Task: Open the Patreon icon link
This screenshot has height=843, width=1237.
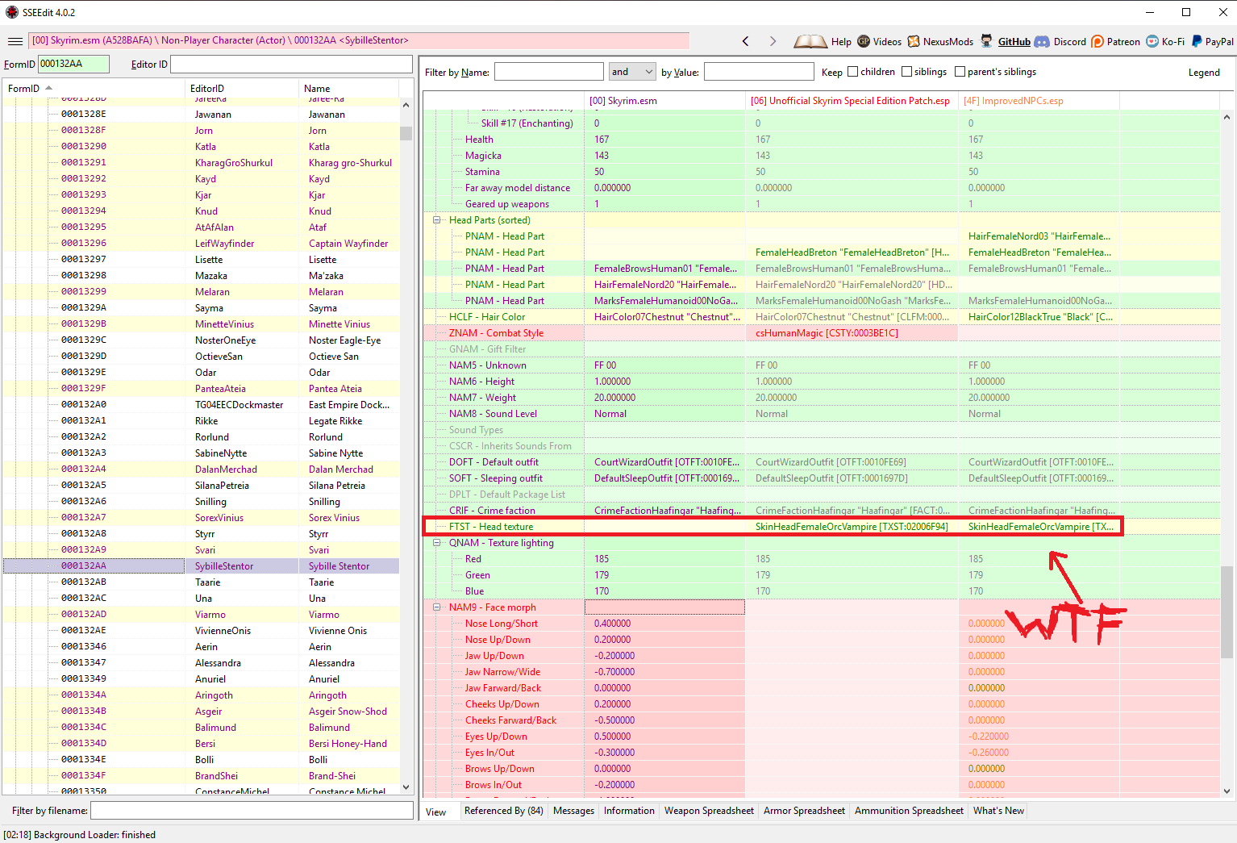Action: [1097, 41]
